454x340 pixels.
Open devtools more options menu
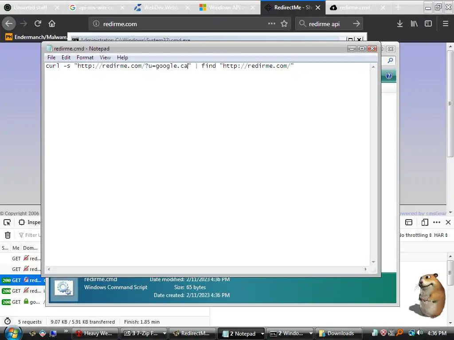pos(437,222)
